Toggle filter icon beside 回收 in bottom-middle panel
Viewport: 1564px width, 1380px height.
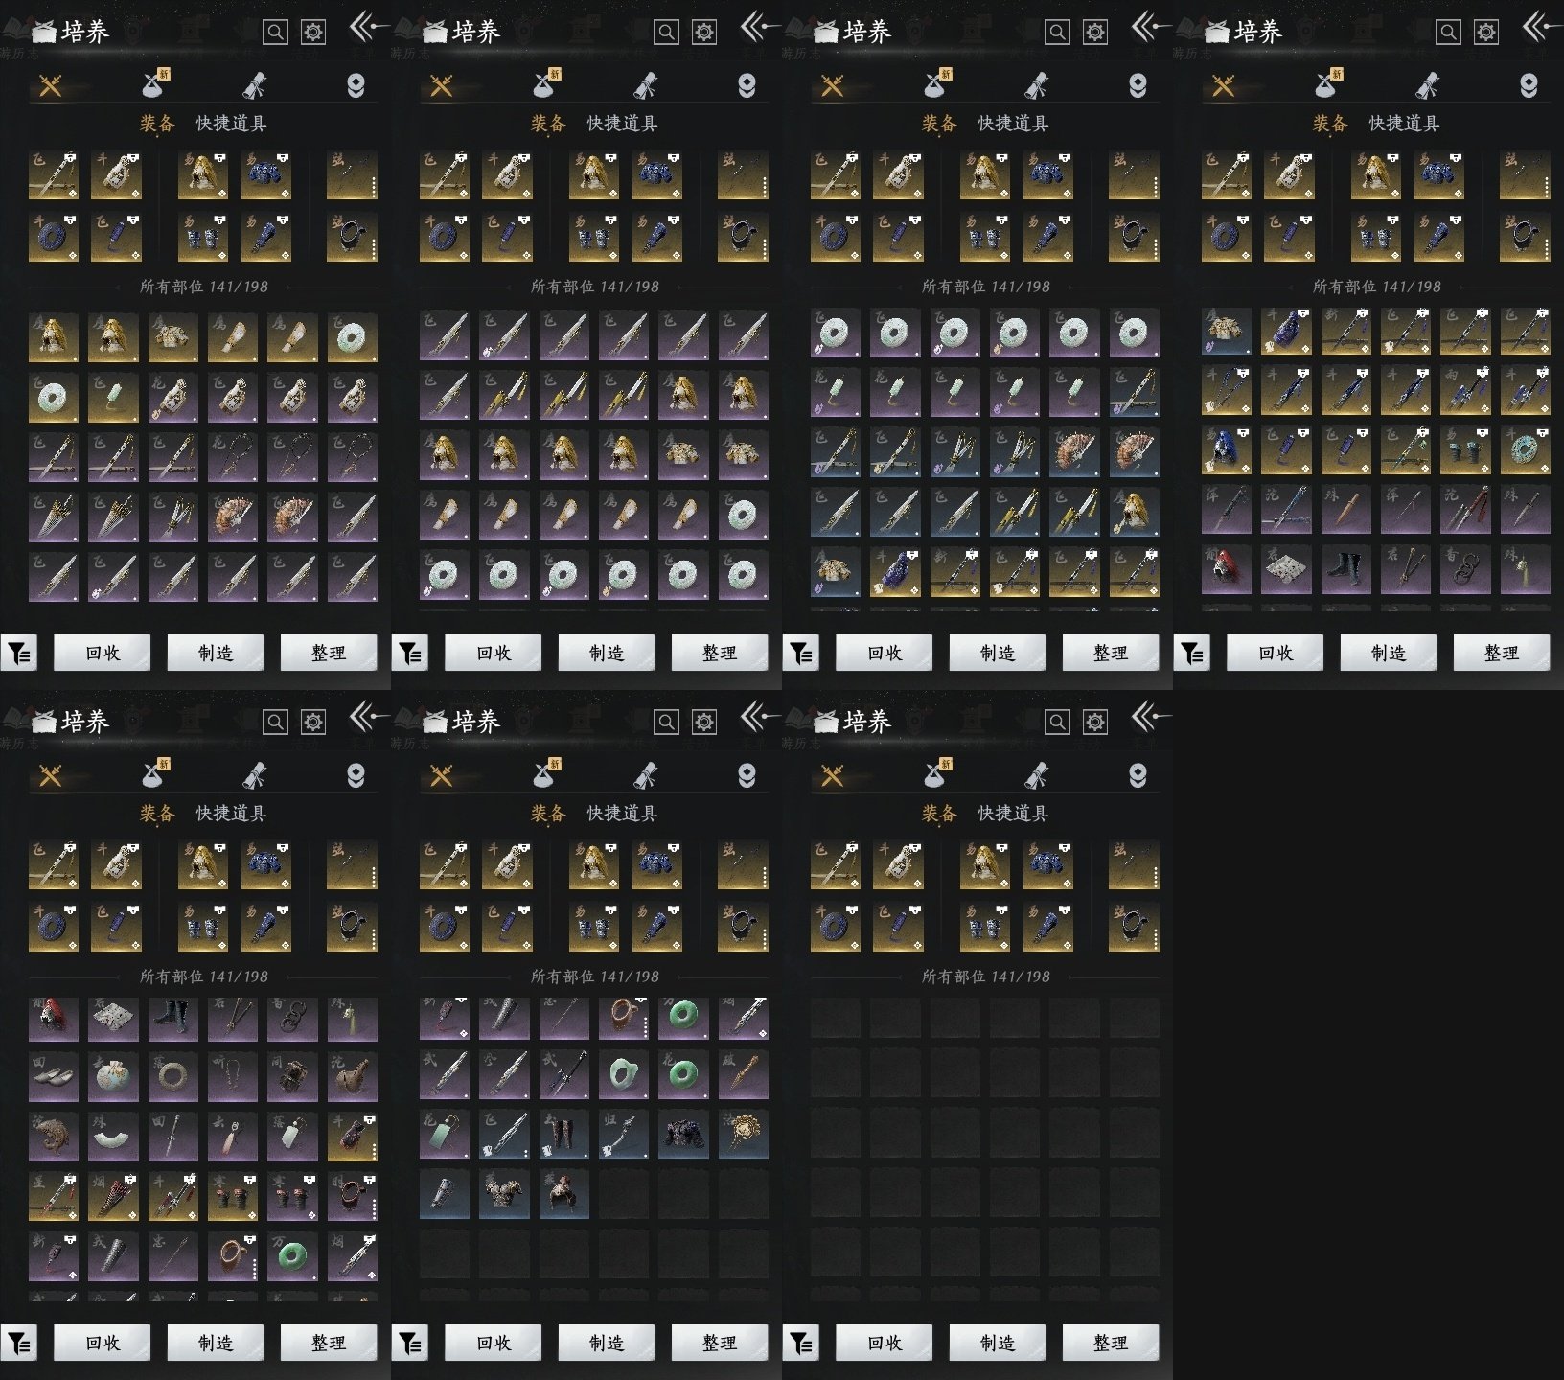coord(410,1344)
